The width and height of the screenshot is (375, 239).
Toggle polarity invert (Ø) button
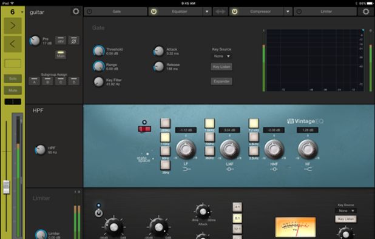(x=73, y=41)
